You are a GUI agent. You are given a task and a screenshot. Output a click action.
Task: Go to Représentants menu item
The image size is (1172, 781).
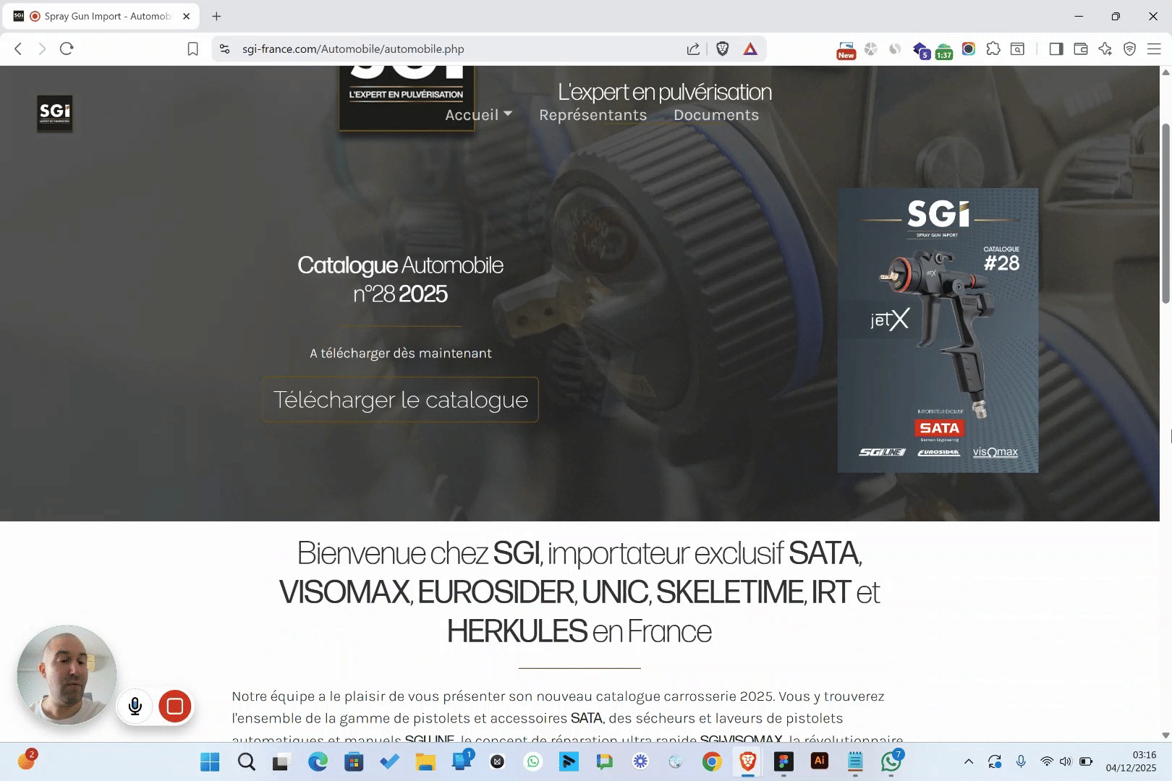point(593,115)
